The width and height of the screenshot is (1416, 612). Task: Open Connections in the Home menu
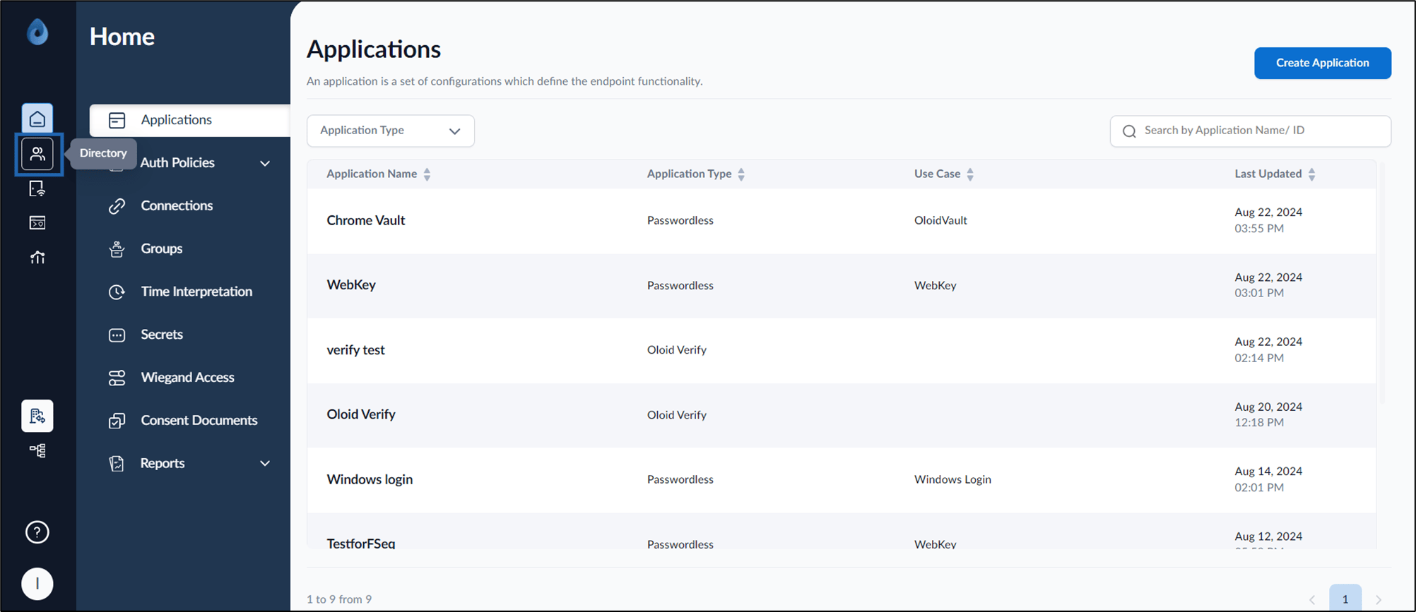pos(177,206)
